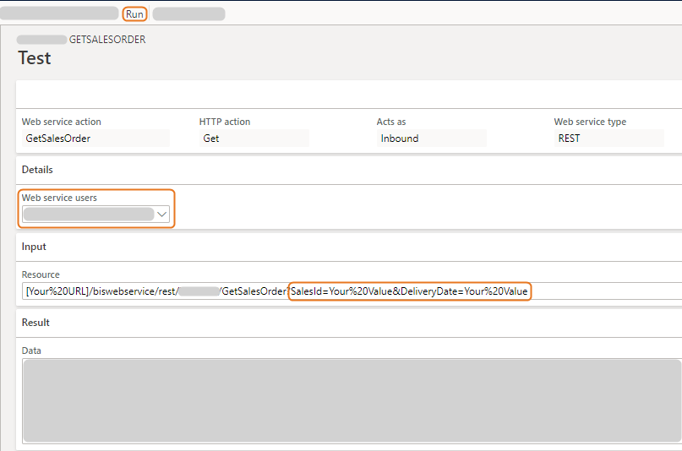Select the Acts as field showing Inbound
682x451 pixels.
click(431, 139)
